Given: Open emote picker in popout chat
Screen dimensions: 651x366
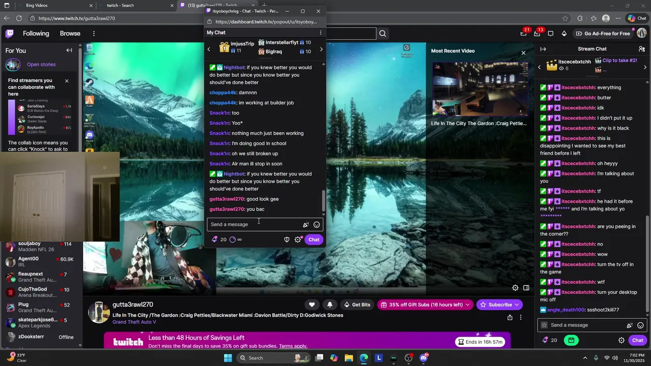Looking at the screenshot, I should [x=317, y=225].
